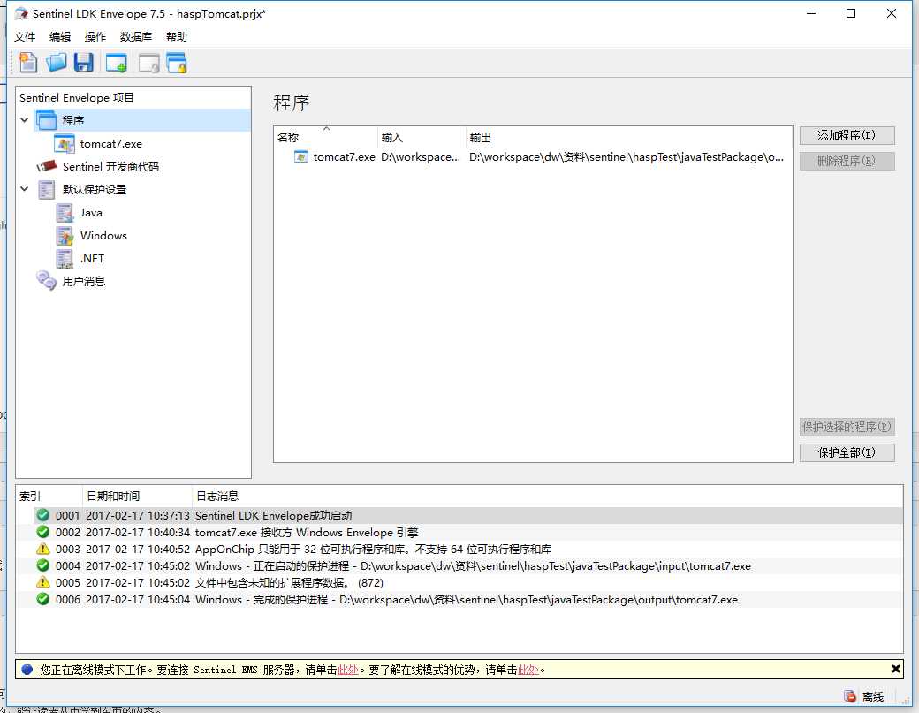Click the green check icon of log 0006

tap(42, 599)
